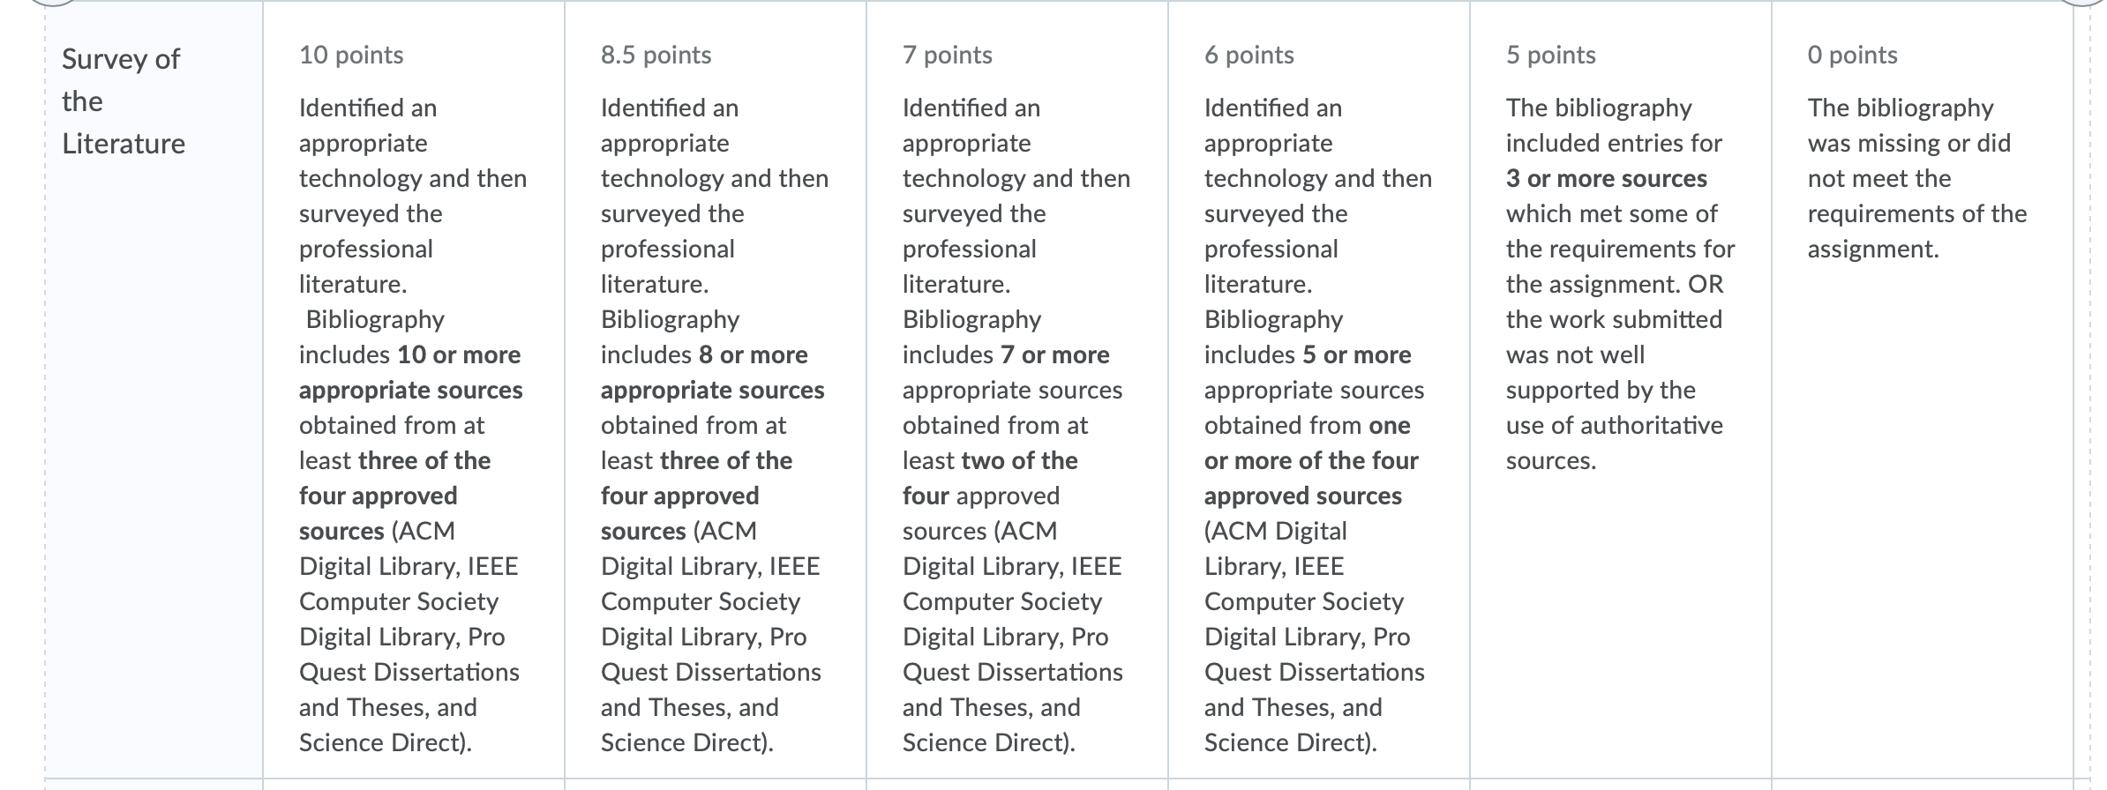Click the '8 or more appropriate sources' text

point(713,372)
